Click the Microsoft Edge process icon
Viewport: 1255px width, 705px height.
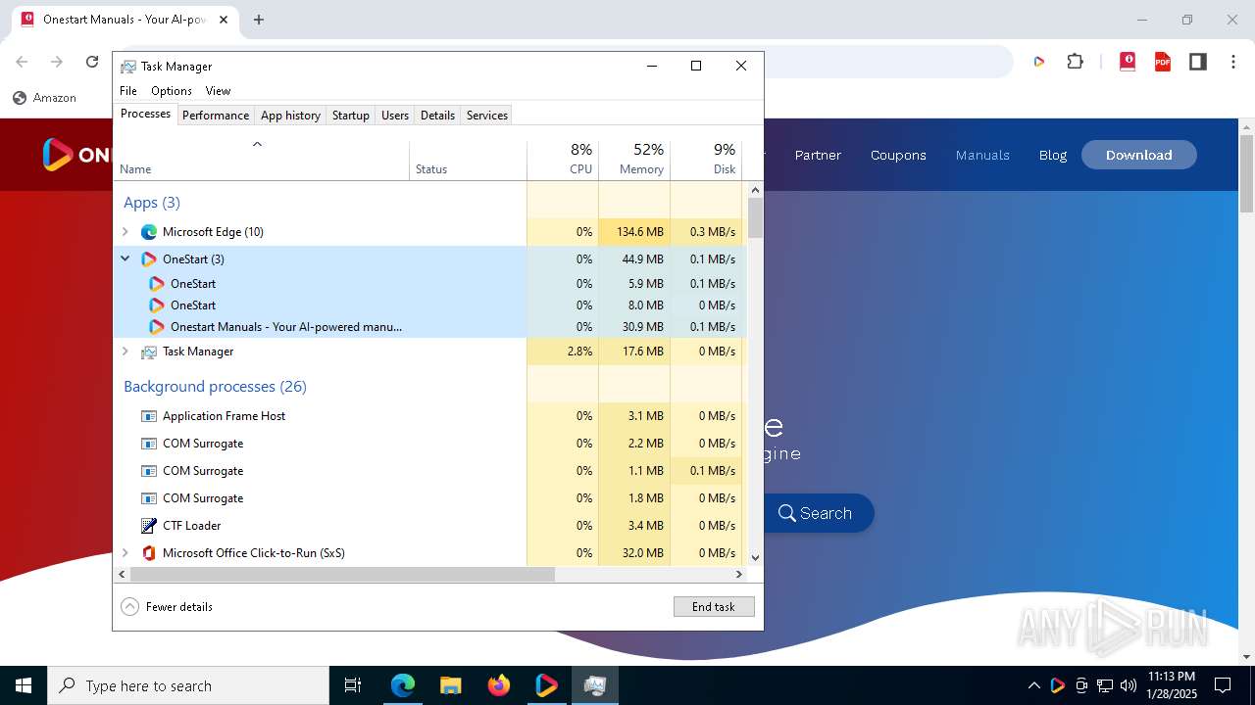click(x=149, y=232)
